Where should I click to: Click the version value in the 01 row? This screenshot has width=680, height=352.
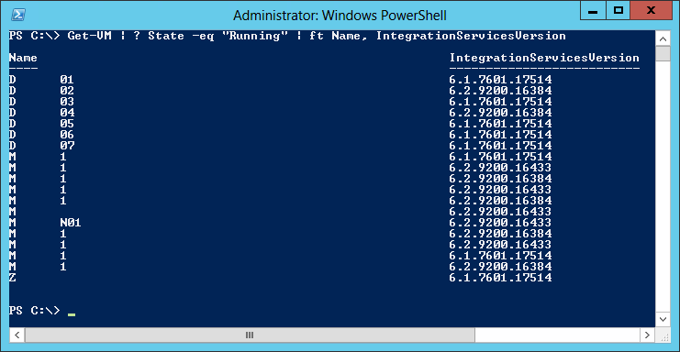click(500, 80)
